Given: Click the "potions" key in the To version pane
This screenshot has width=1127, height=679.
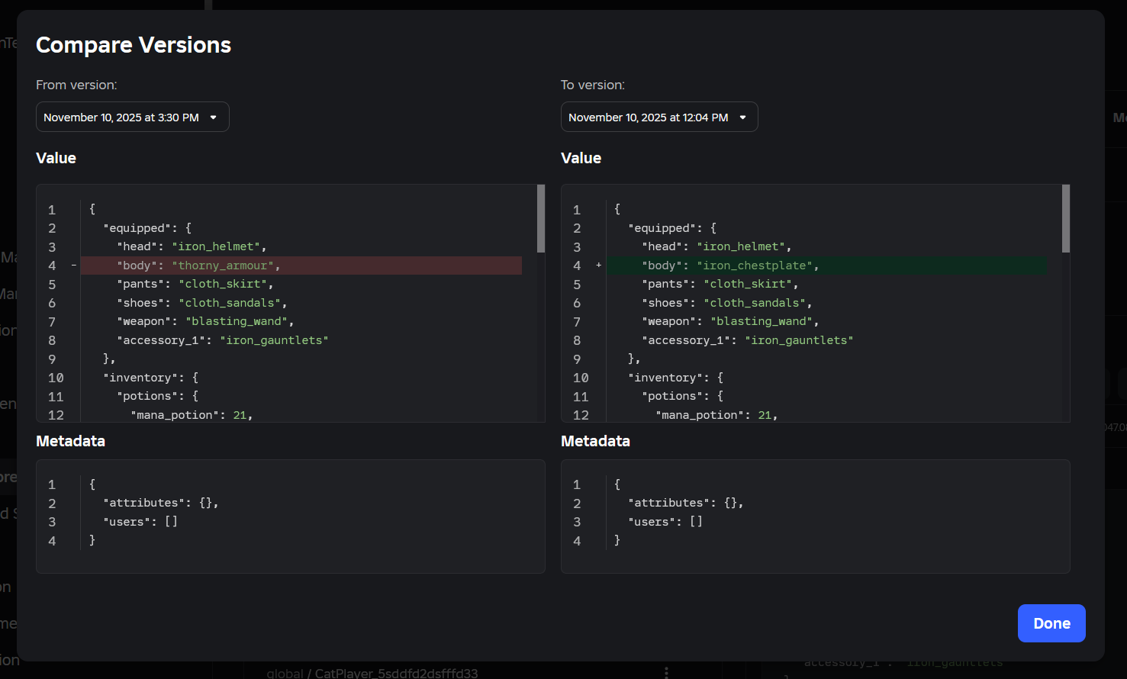Looking at the screenshot, I should click(x=672, y=396).
